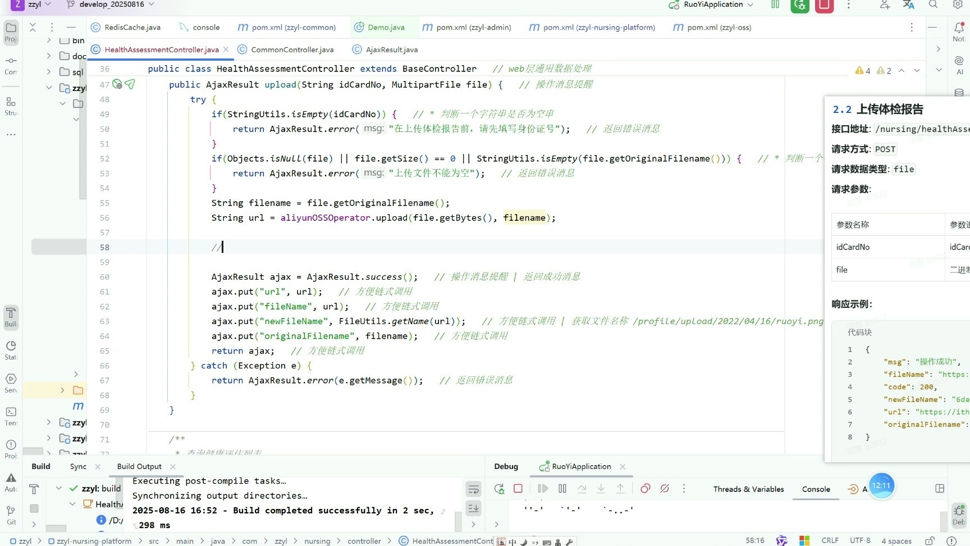
Task: Open the Commit tool window
Action: click(x=11, y=65)
